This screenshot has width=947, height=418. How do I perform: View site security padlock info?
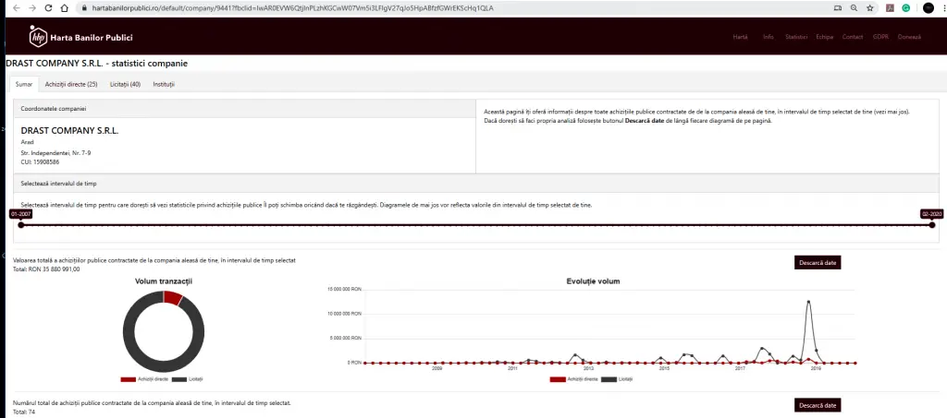tap(84, 8)
